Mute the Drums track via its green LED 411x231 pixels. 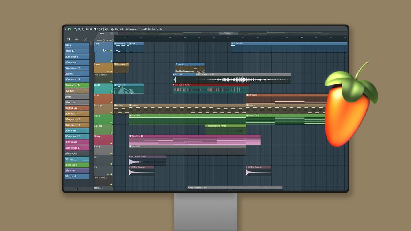pos(111,51)
